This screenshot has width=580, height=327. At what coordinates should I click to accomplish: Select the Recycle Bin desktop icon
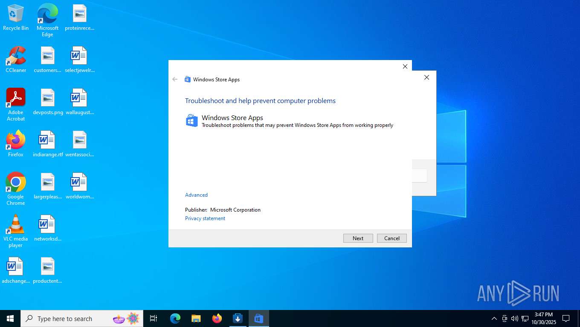pos(16,18)
